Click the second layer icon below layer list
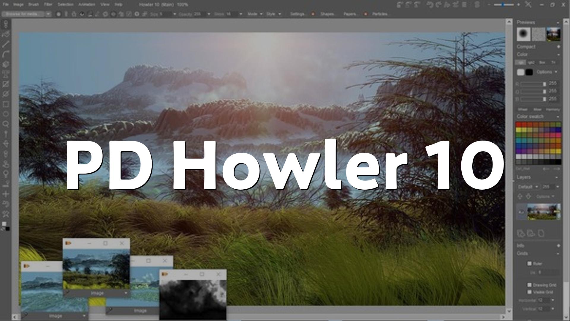The width and height of the screenshot is (570, 321). coord(531,233)
